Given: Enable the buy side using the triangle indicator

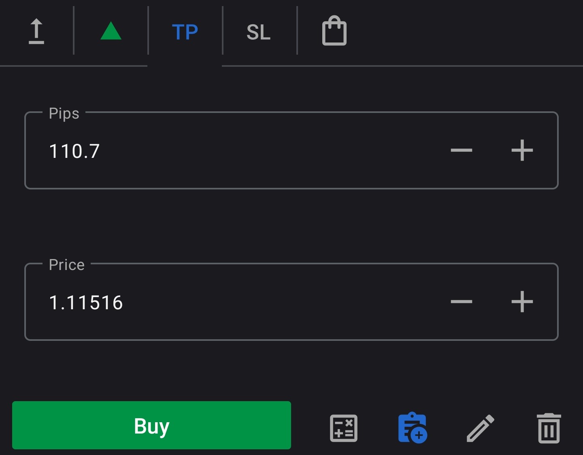Looking at the screenshot, I should (110, 32).
